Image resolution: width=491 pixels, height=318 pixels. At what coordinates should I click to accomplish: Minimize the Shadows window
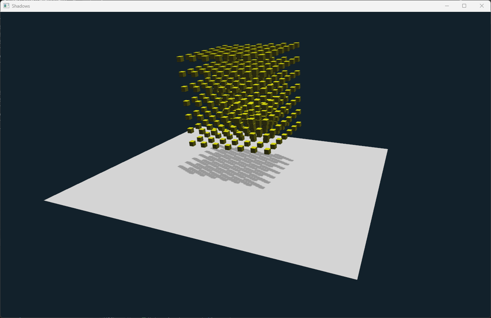447,6
